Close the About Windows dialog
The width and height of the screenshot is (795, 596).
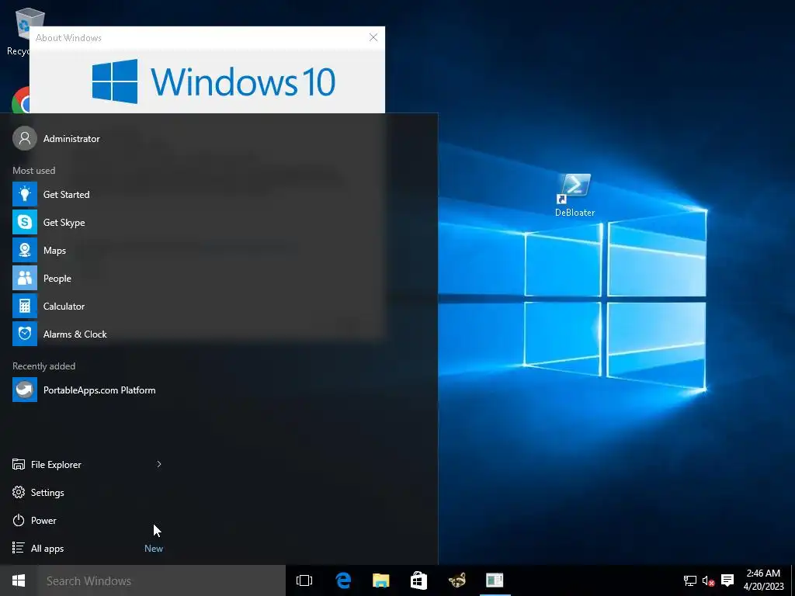(373, 37)
